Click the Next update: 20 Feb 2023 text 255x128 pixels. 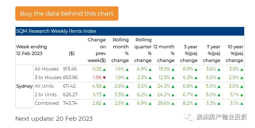(x=54, y=119)
